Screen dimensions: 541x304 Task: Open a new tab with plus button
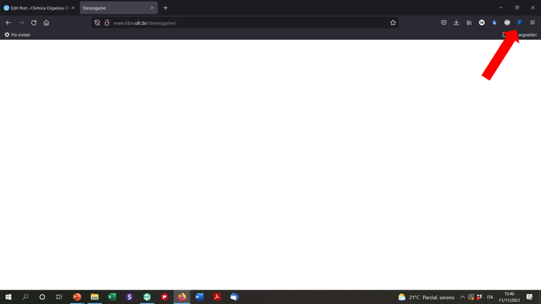165,8
